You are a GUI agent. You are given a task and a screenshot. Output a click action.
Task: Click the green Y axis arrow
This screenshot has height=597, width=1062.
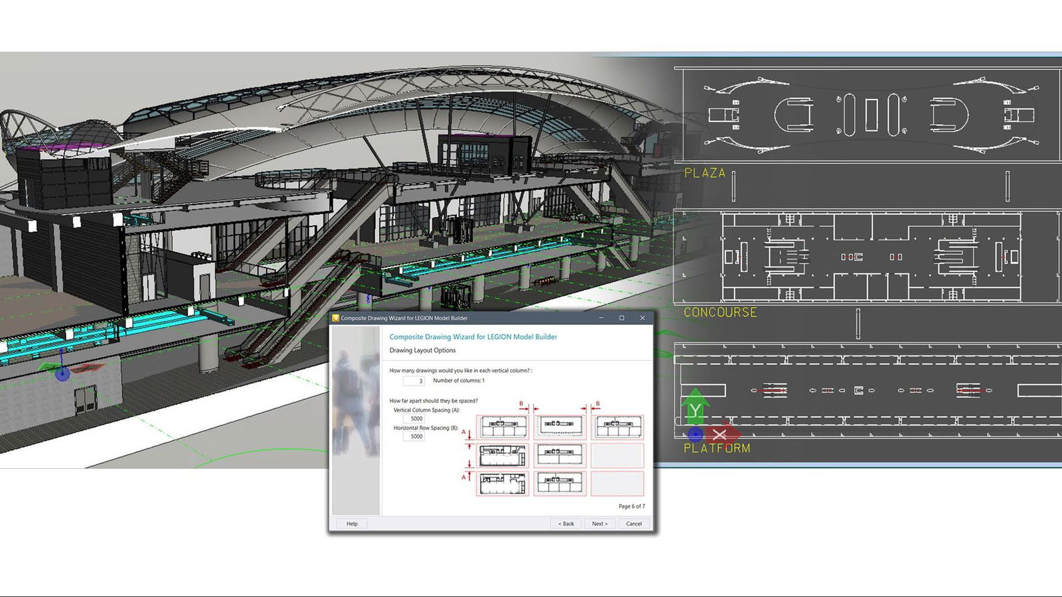pos(694,406)
